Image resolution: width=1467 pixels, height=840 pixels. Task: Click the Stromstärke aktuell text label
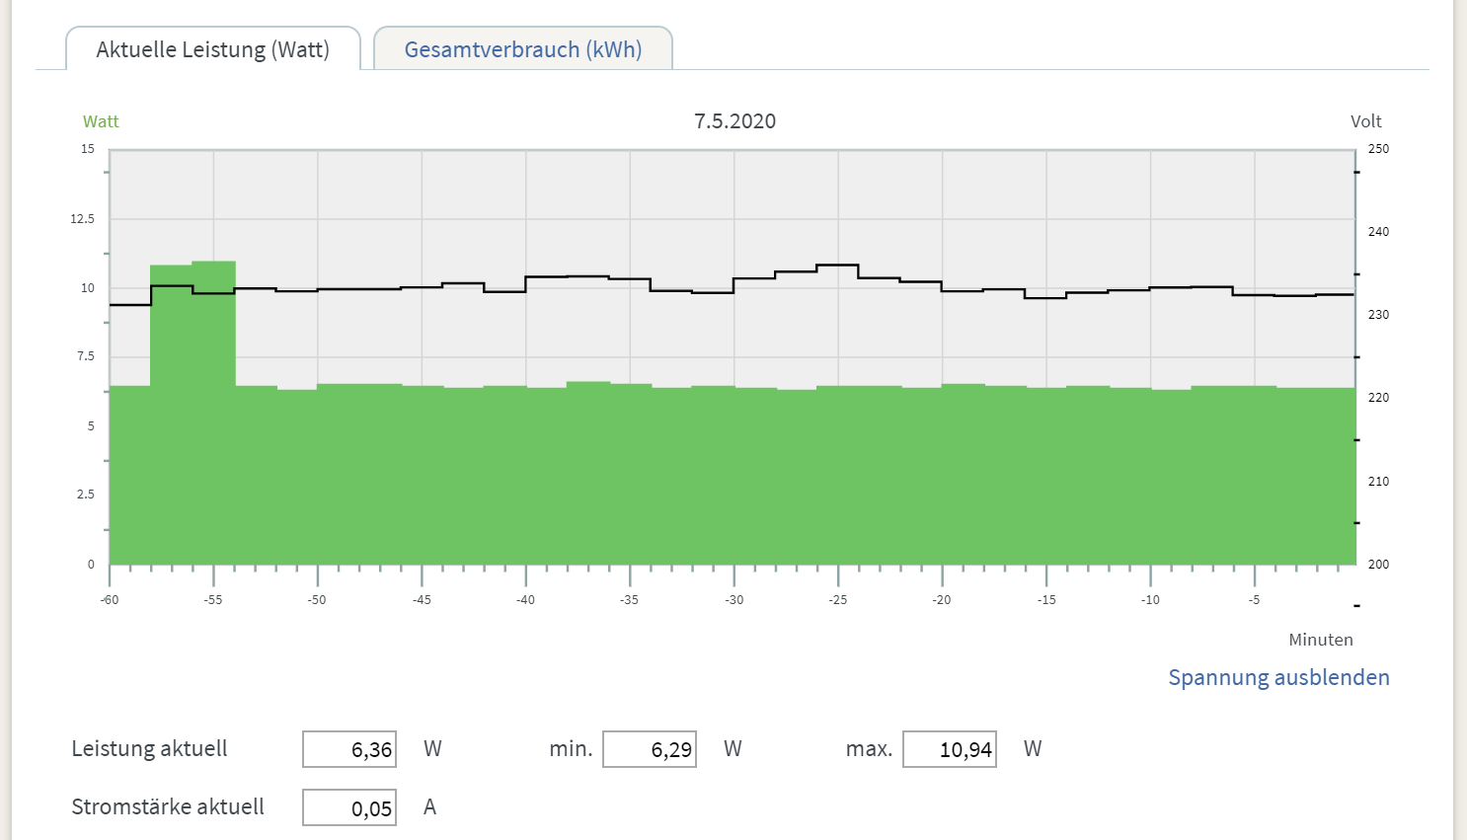pyautogui.click(x=168, y=806)
